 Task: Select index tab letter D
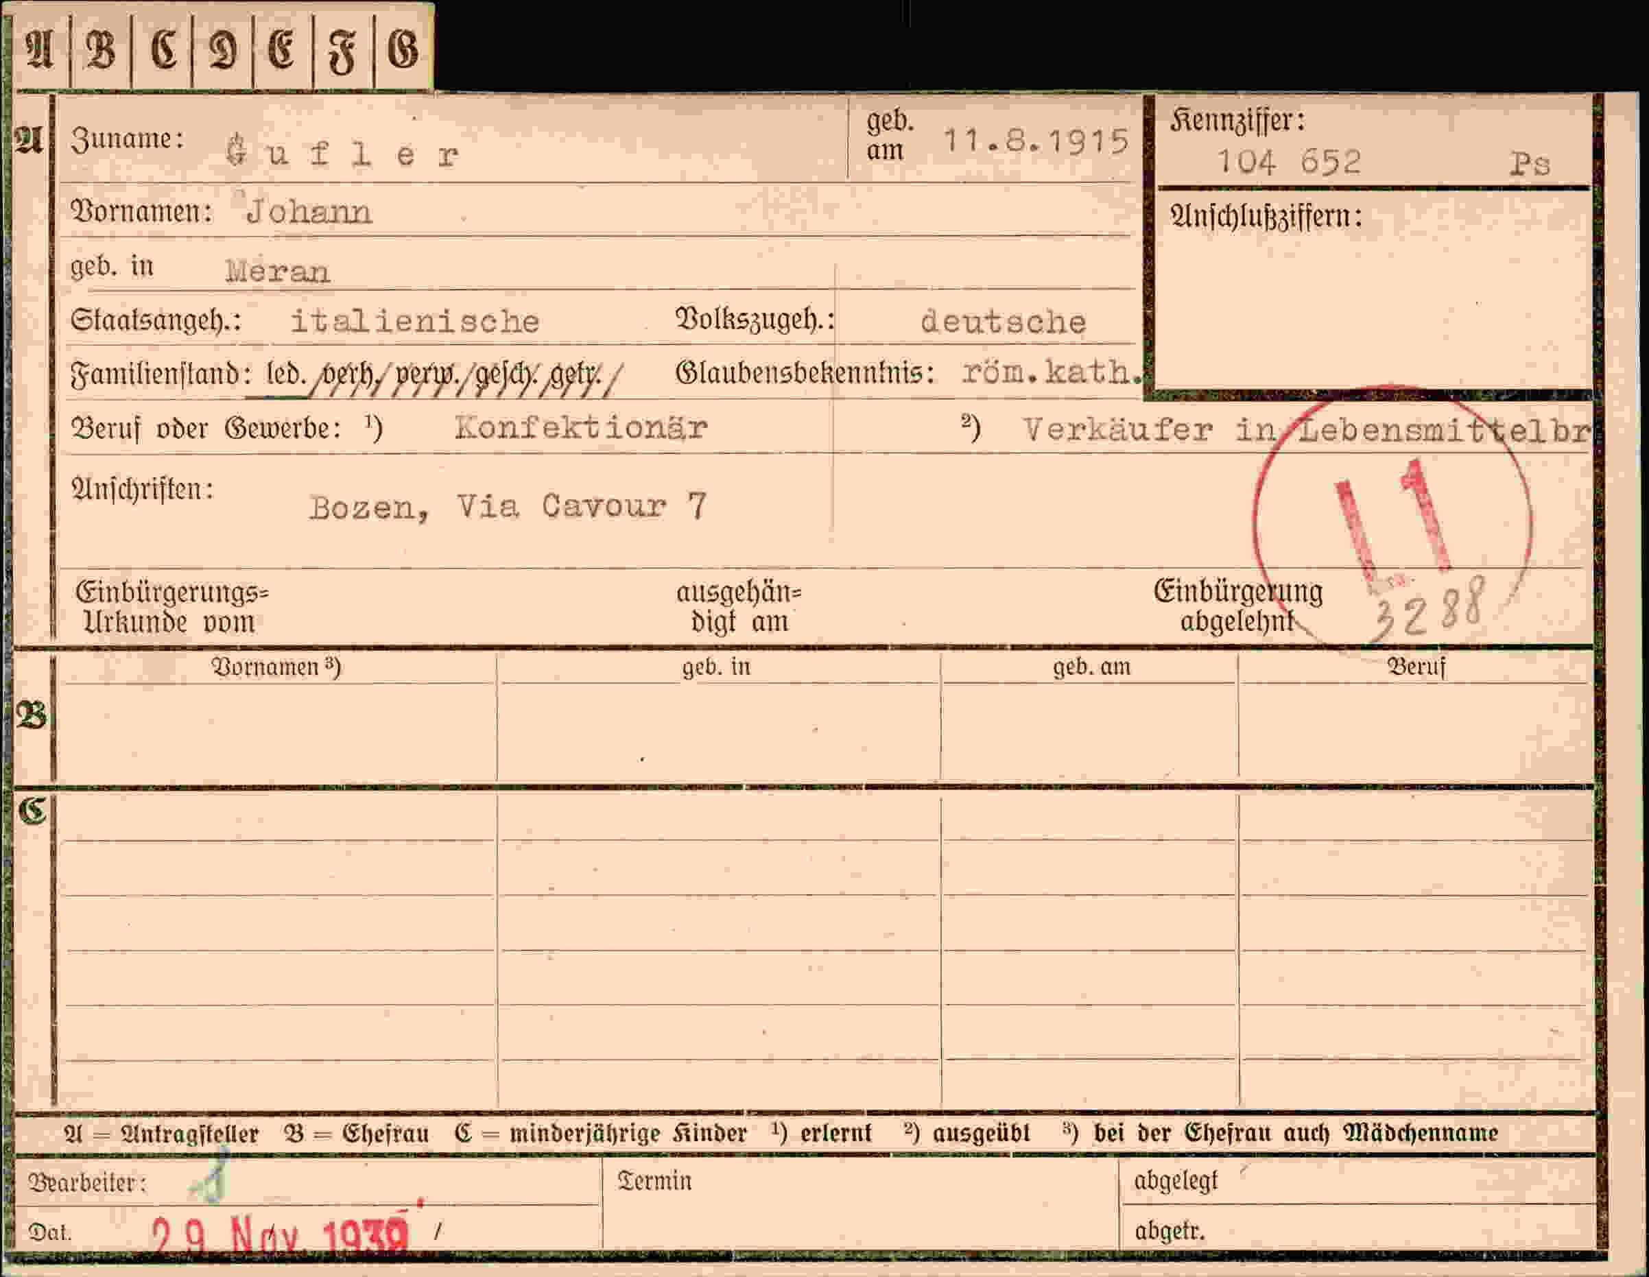[x=224, y=51]
